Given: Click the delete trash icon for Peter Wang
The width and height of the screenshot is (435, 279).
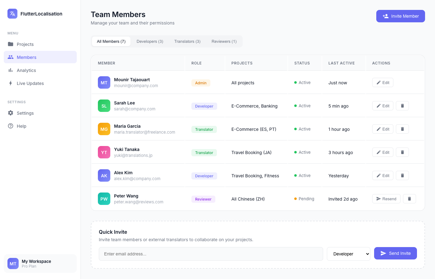Looking at the screenshot, I should click(409, 199).
